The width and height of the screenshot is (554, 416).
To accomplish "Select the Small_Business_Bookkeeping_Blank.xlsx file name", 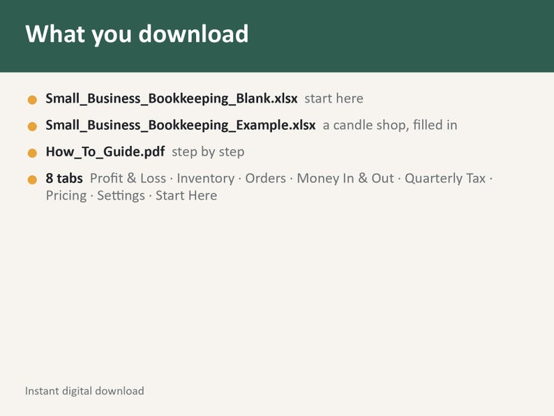I will point(172,98).
